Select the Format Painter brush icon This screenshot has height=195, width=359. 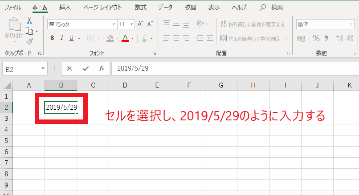[29, 41]
